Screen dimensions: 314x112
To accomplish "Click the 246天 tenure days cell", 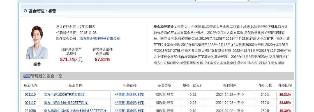I will tap(265, 95).
